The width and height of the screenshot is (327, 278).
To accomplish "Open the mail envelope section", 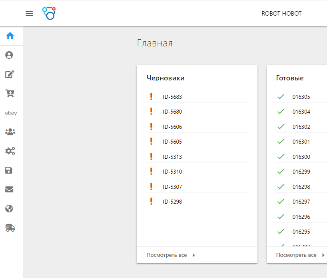I will coord(9,189).
